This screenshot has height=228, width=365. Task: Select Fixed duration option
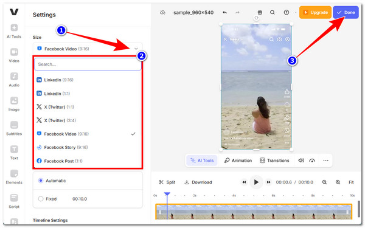point(41,199)
